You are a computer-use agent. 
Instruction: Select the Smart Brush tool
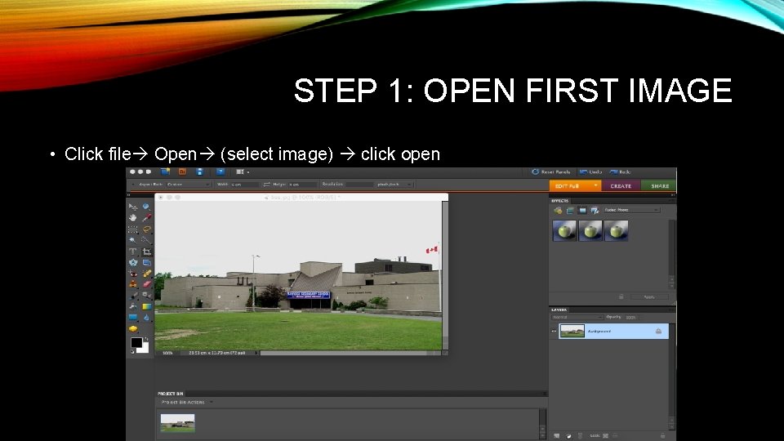pos(146,295)
